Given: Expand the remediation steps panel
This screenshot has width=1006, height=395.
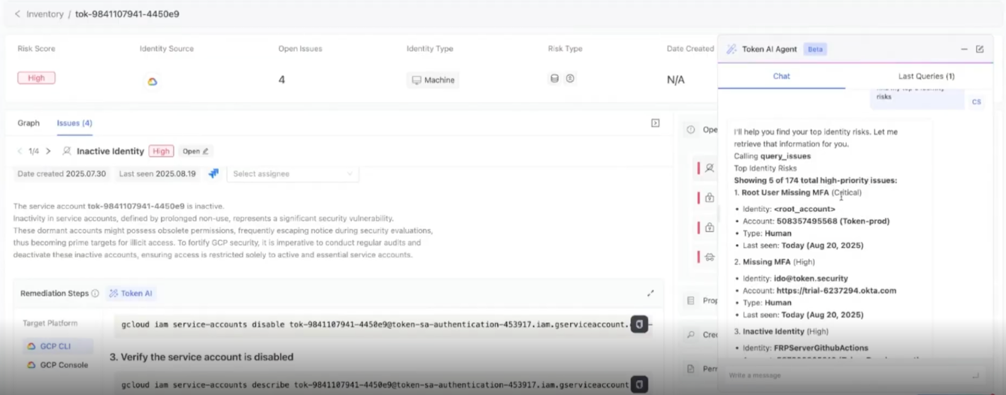Looking at the screenshot, I should [x=650, y=293].
